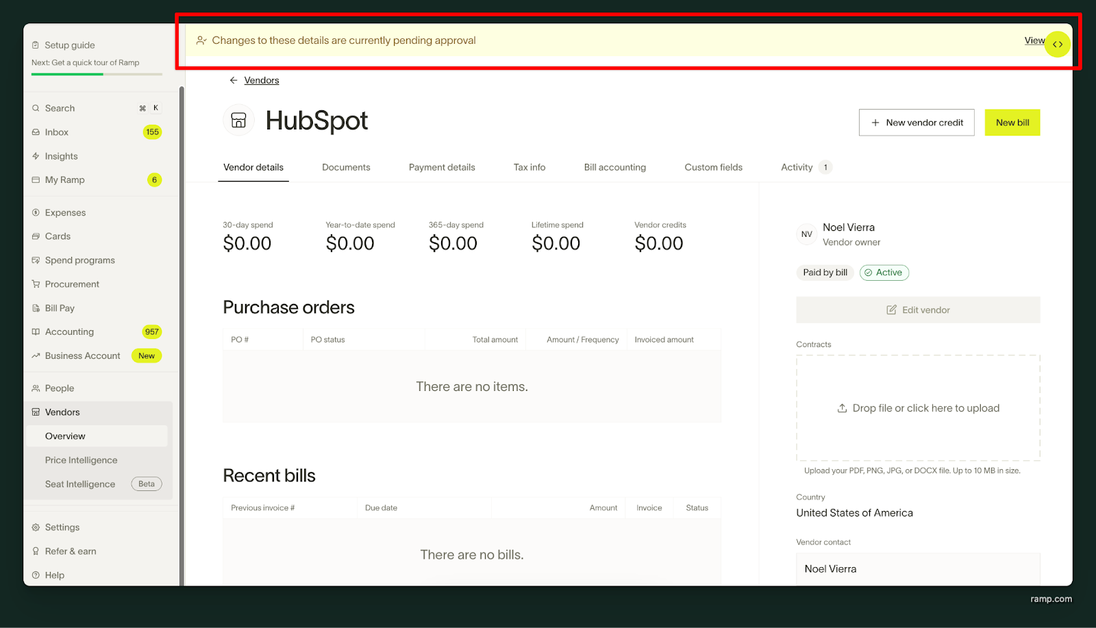1096x628 pixels.
Task: Click the NV vendor owner avatar
Action: (x=807, y=234)
